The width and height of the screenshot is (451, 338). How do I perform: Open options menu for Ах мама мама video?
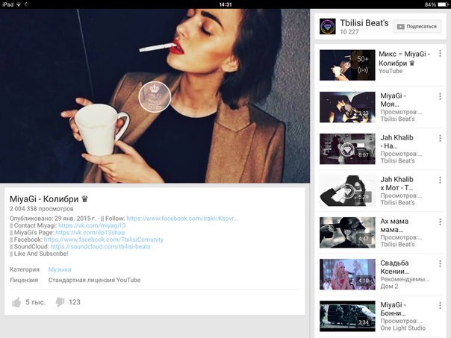pyautogui.click(x=441, y=221)
